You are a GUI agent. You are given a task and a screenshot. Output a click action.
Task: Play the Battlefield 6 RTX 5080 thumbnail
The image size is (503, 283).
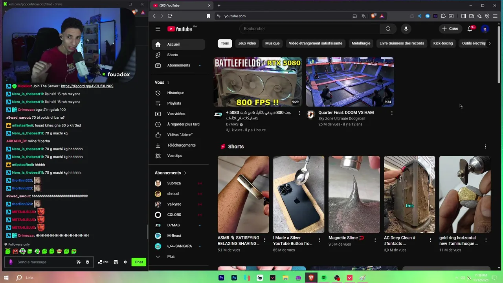pos(258,82)
